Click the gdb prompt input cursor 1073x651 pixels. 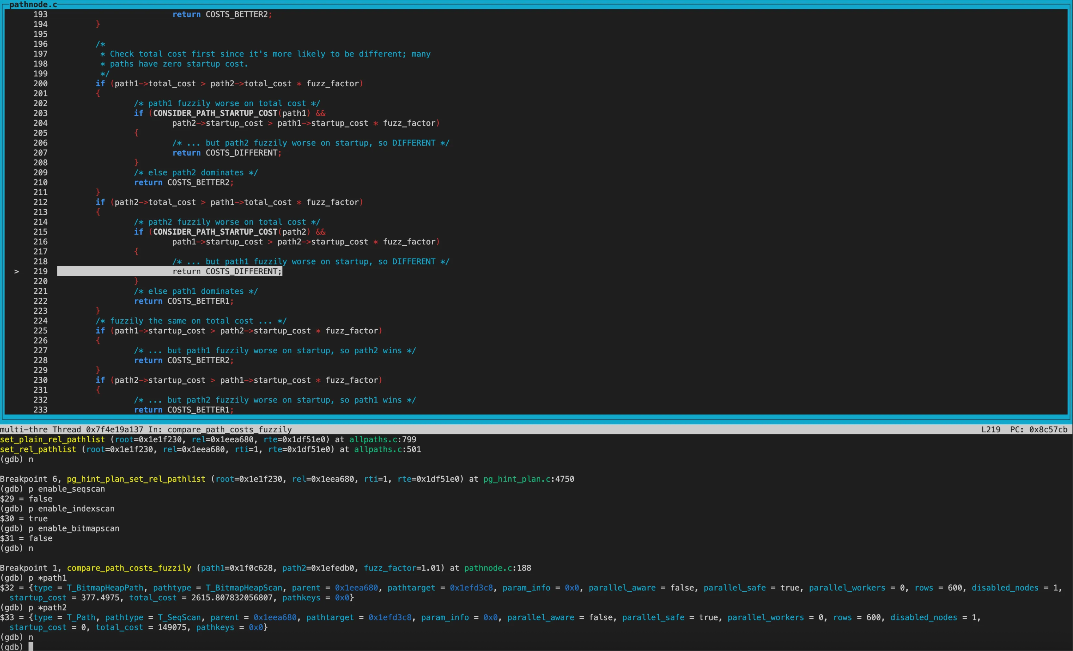(31, 646)
